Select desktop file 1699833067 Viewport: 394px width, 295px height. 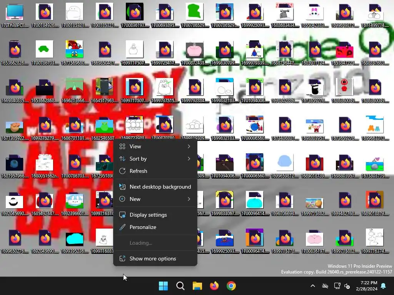pyautogui.click(x=225, y=204)
